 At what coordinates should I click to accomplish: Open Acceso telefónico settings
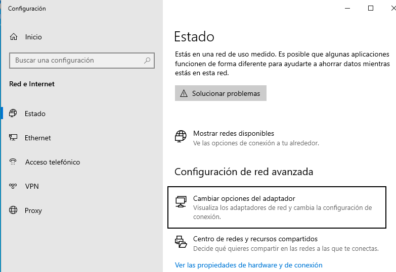pos(53,162)
